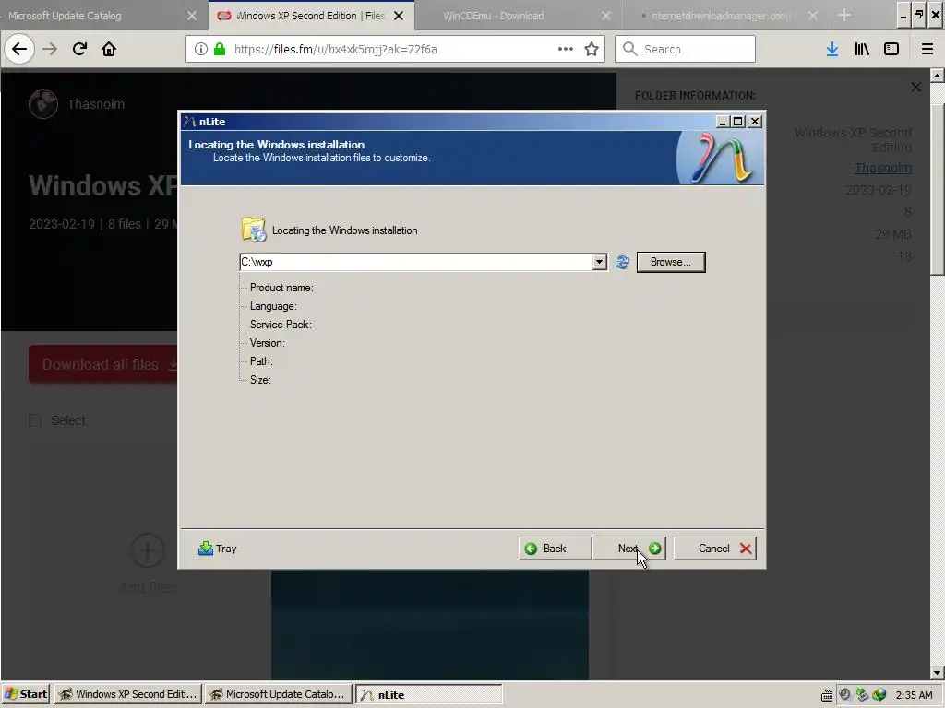Screen dimensions: 945x708
Task: Click the Version: label
Action: coord(268,343)
